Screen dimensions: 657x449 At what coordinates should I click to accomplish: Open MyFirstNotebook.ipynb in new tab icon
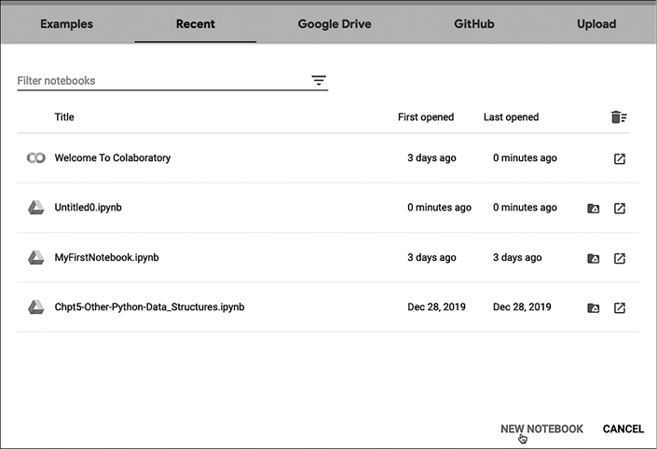tap(620, 258)
